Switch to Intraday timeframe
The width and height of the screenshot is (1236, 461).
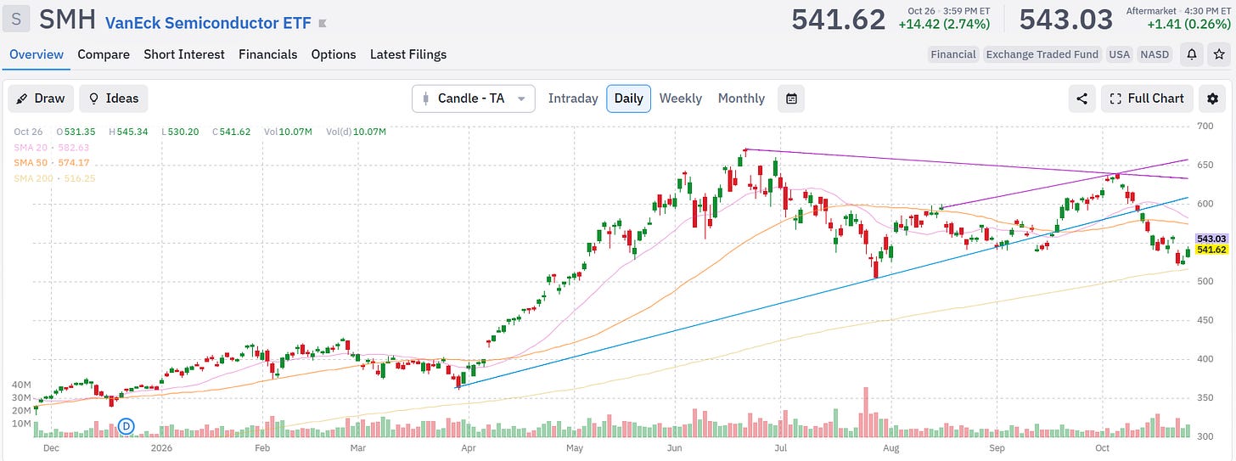pyautogui.click(x=573, y=98)
